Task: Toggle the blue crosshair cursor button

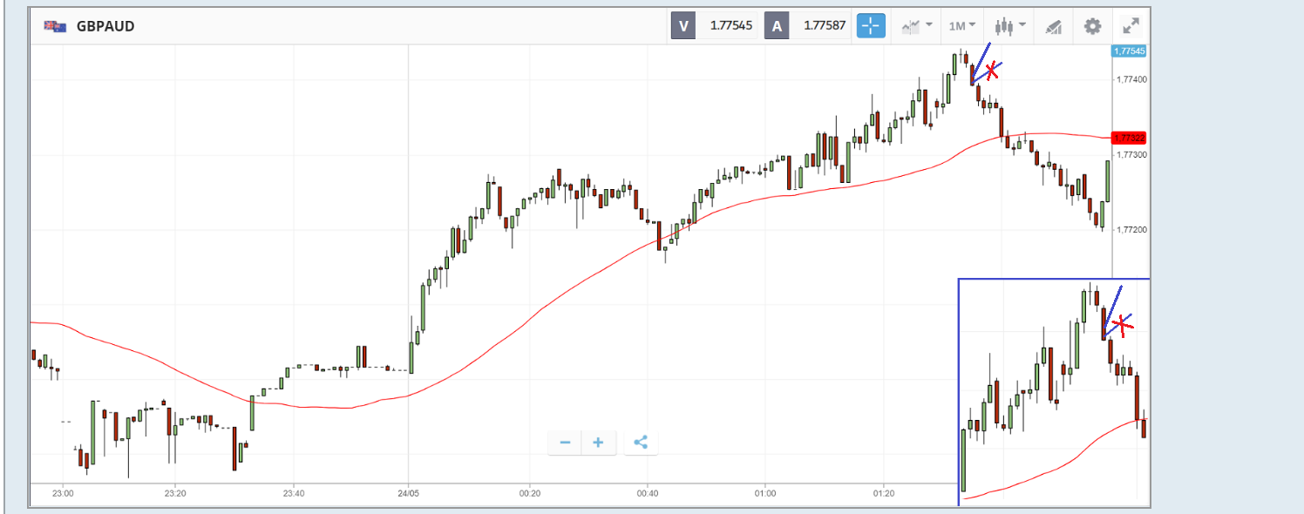Action: pos(871,26)
